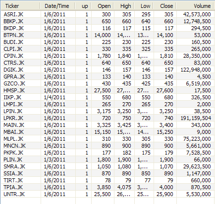This screenshot has width=215, height=204.
Task: Select the TPIA.JK ticker
Action: 13,187
